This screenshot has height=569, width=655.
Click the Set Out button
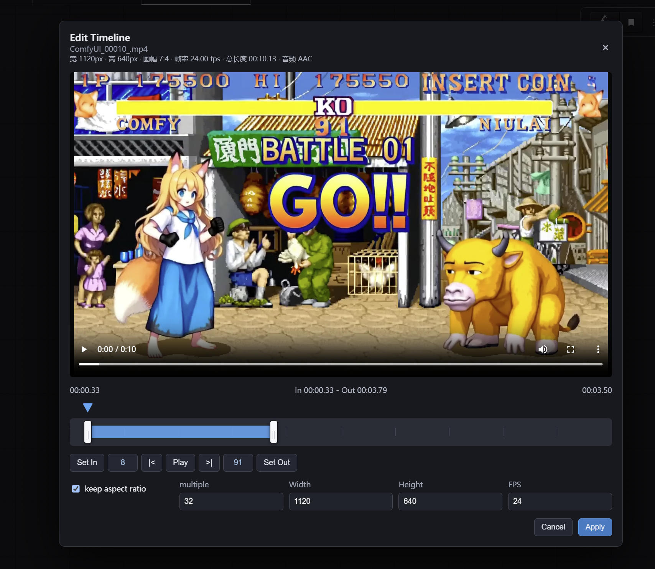(277, 463)
